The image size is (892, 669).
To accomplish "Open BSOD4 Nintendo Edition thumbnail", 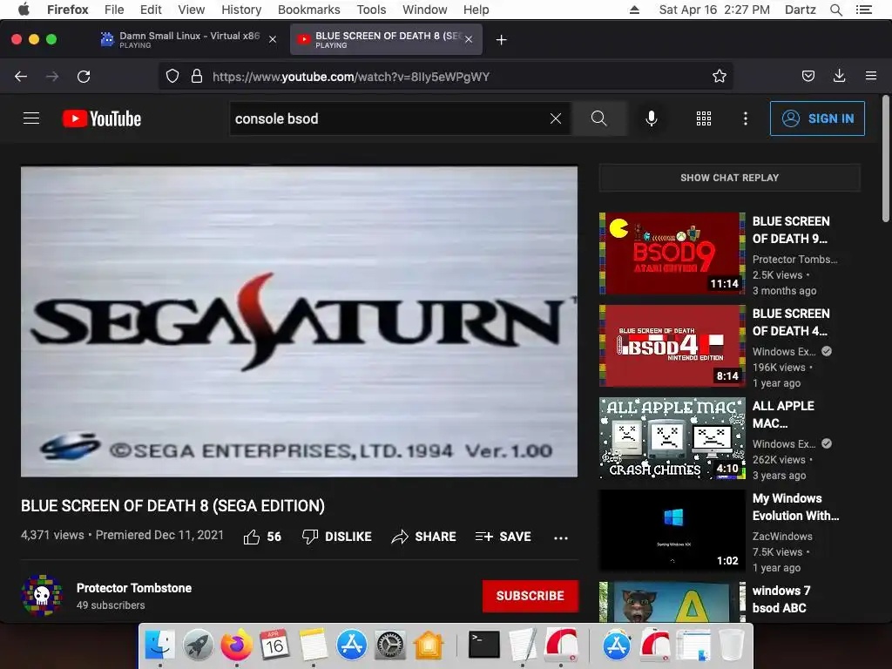I will (672, 345).
